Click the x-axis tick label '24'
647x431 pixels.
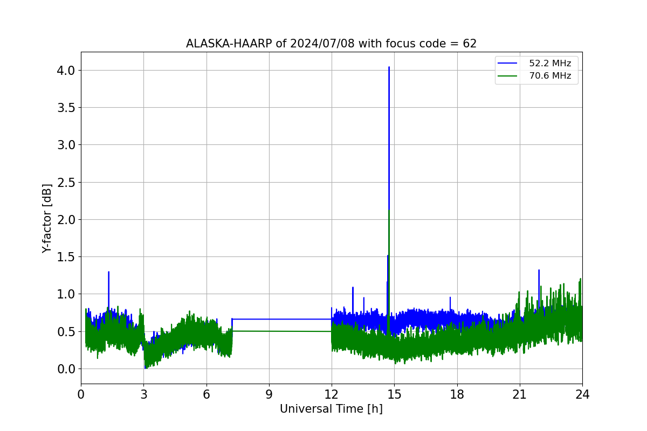click(582, 394)
